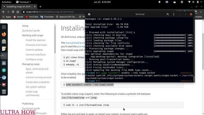The height and width of the screenshot is (115, 204).
Task: Click the new tab icon in Terminal header
Action: pos(89,14)
